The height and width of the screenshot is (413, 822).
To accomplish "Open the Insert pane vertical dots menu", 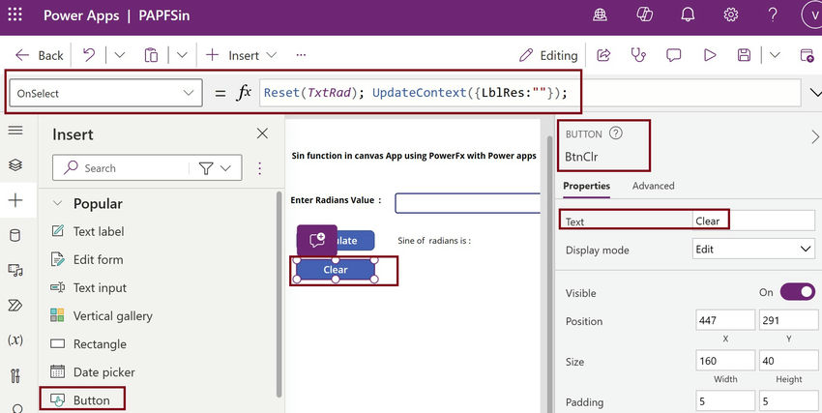I will (259, 167).
